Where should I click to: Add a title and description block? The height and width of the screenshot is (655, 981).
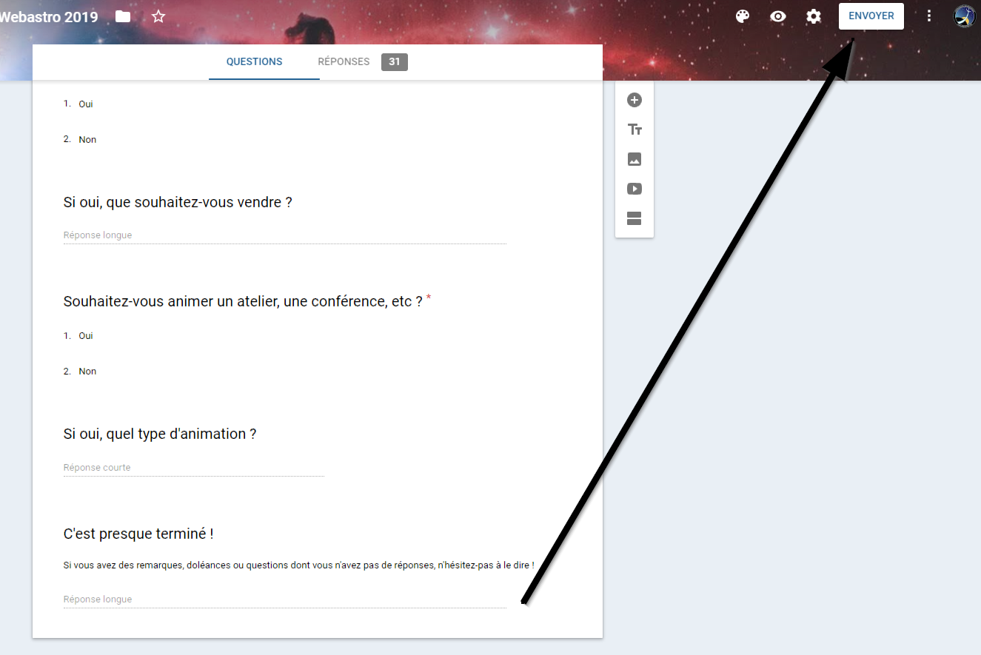635,130
